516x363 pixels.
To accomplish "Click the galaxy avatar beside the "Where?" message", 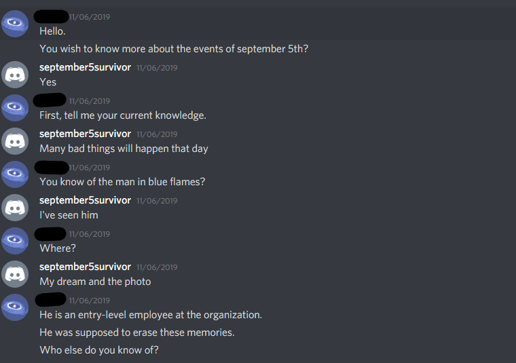I will click(x=15, y=240).
